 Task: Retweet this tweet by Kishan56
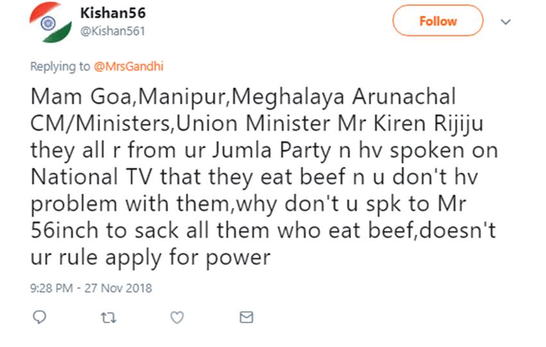pos(108,317)
